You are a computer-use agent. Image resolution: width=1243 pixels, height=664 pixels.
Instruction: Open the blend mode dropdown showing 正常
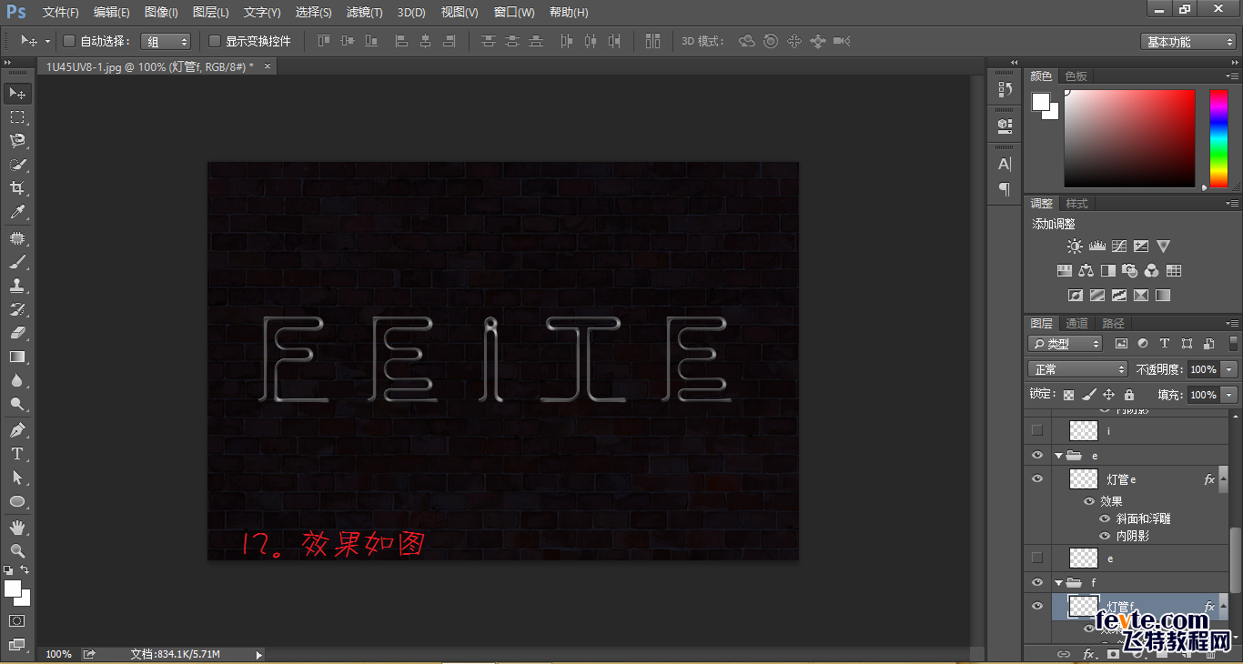pyautogui.click(x=1077, y=368)
